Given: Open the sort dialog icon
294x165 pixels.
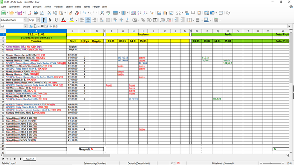Looking at the screenshot, I should point(133,13).
